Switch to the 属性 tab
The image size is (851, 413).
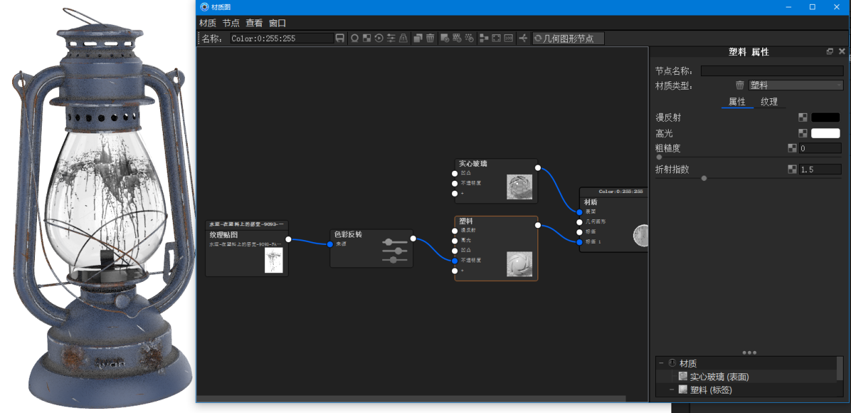[x=737, y=102]
